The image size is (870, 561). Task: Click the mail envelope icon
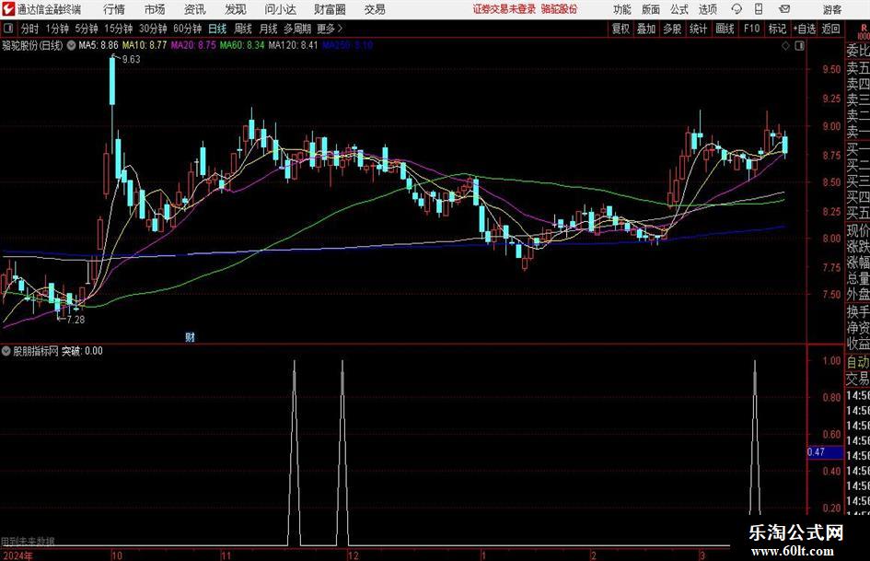pos(784,9)
